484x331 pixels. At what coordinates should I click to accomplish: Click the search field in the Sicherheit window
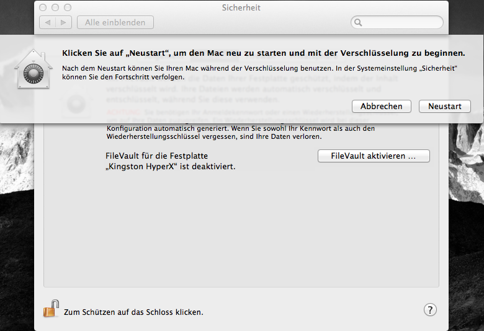tap(397, 22)
